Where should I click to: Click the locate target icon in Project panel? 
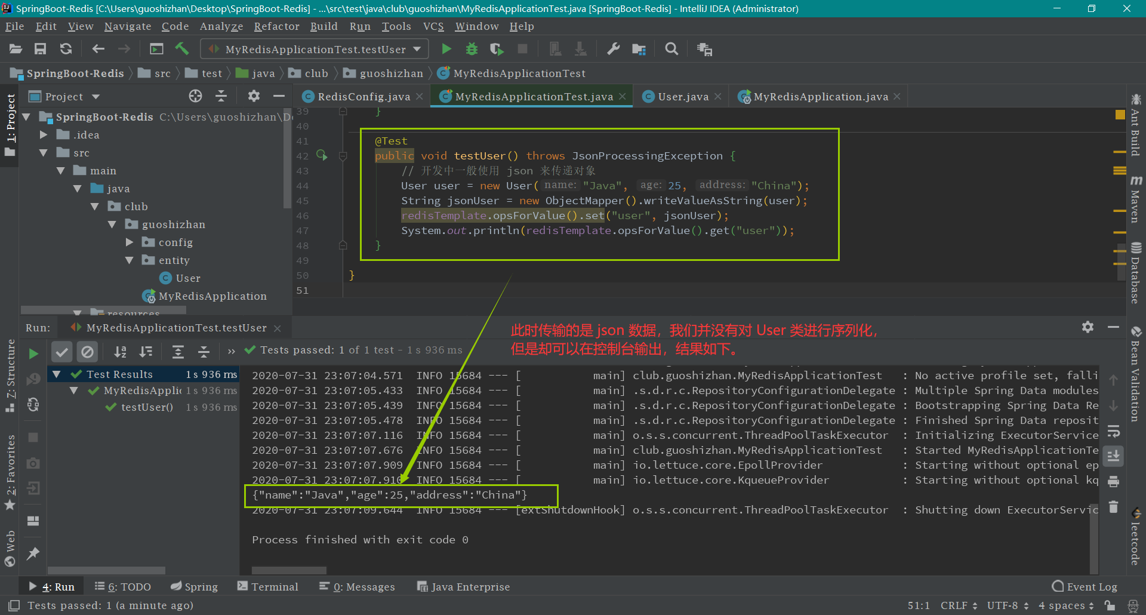(x=195, y=96)
